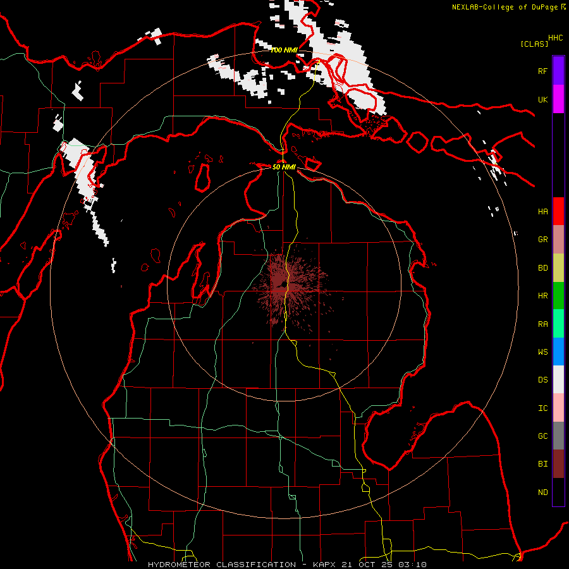Screen dimensions: 569x569
Task: Click the RF purple legend swatch
Action: (558, 71)
